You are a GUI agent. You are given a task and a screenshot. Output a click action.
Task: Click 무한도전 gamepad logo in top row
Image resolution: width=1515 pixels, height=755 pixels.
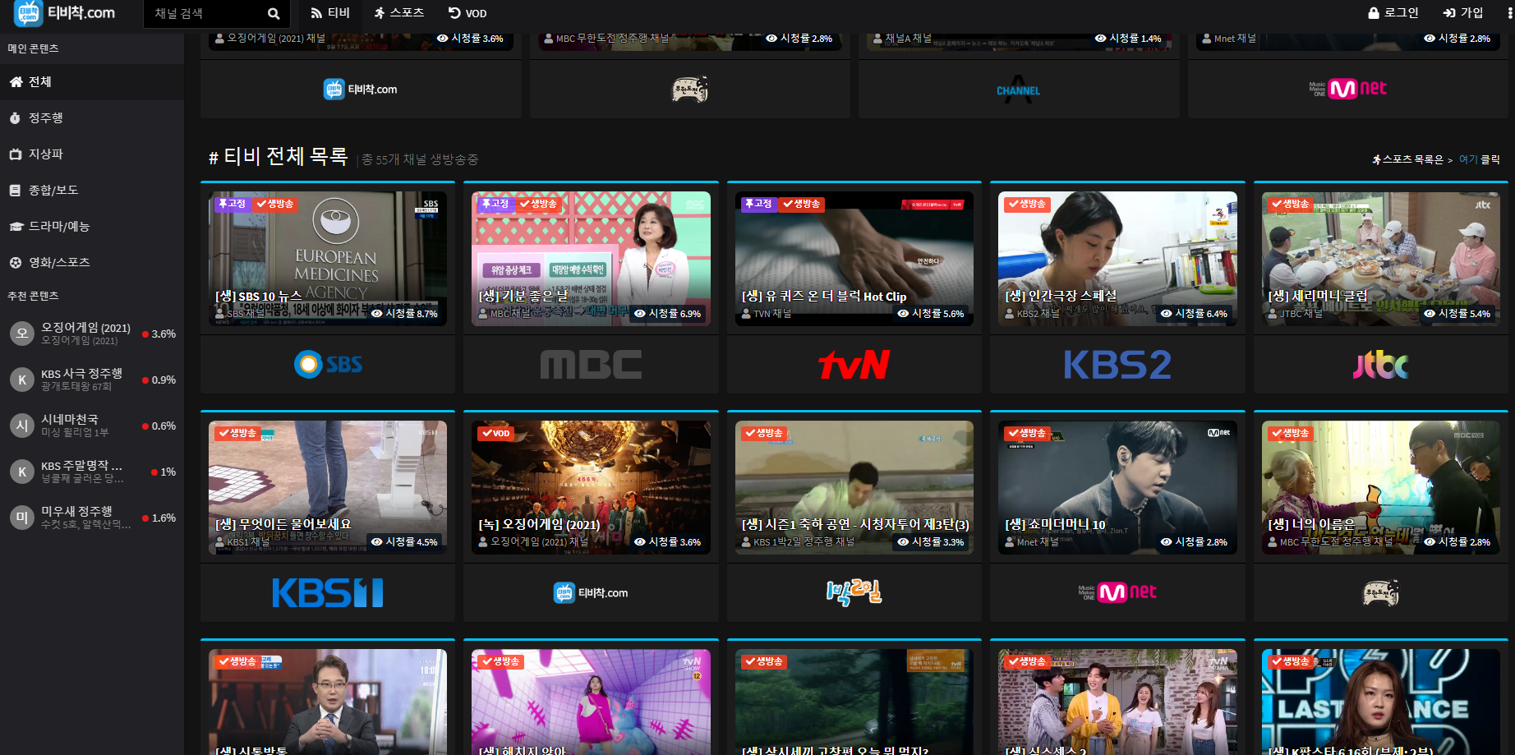pos(689,89)
